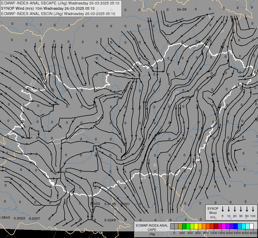
Task: Select the dark red swatch at 1000
Action: point(216,226)
